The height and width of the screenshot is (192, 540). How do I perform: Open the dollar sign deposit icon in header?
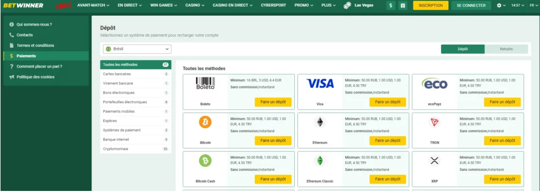pos(390,5)
